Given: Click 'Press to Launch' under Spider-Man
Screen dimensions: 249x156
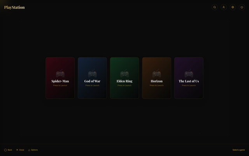Looking at the screenshot, I should tap(60, 85).
